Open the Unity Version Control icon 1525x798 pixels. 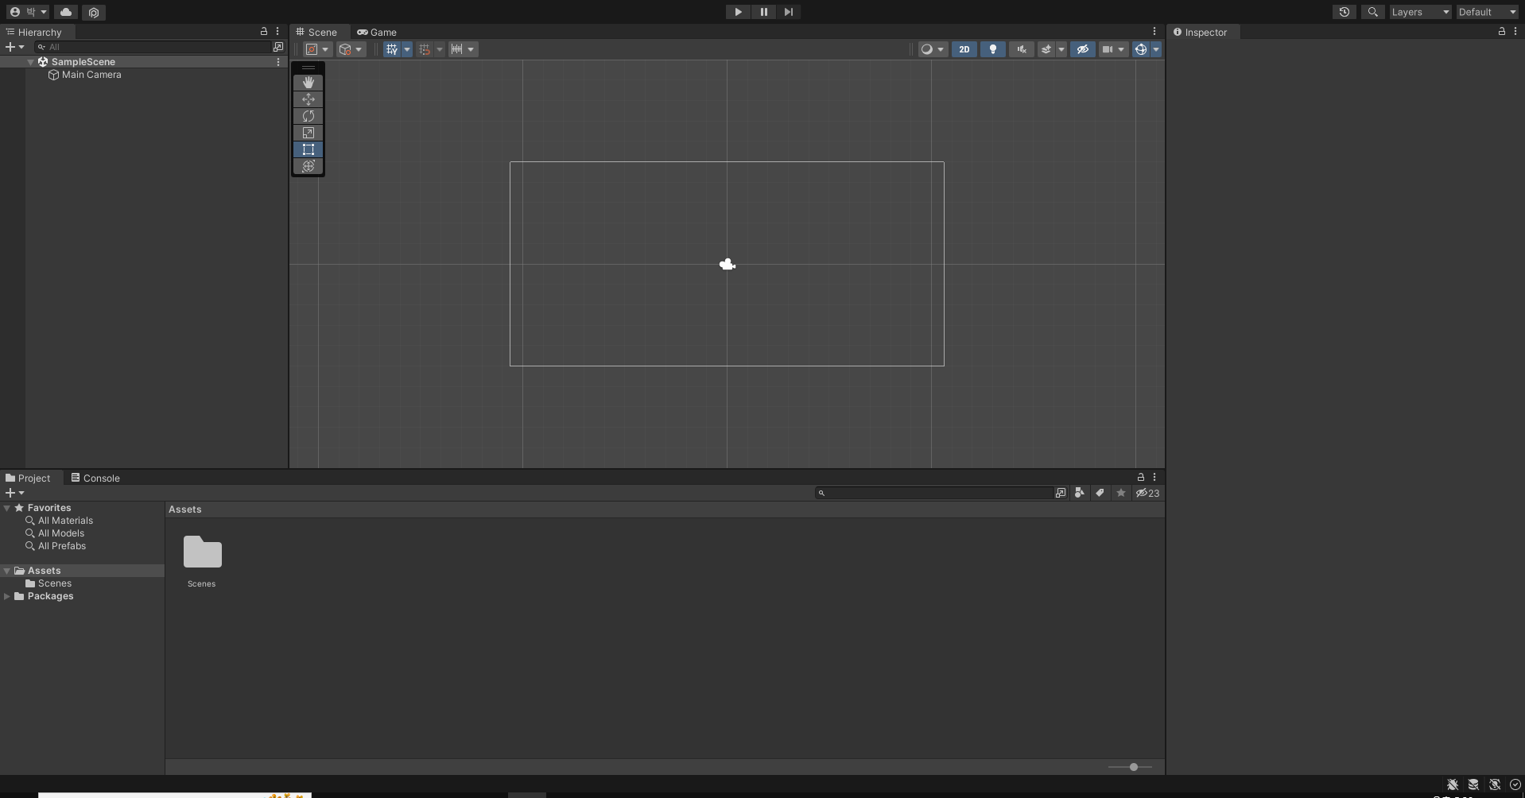click(94, 12)
